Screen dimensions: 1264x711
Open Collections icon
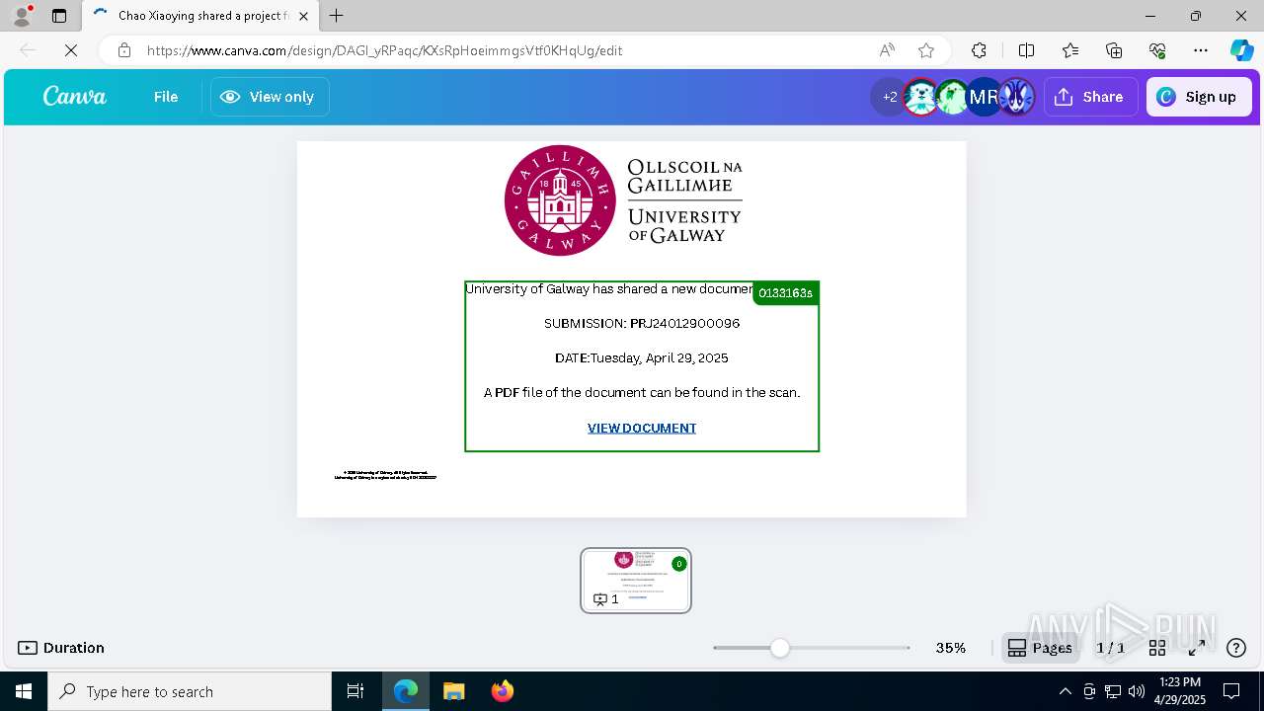pyautogui.click(x=1114, y=50)
